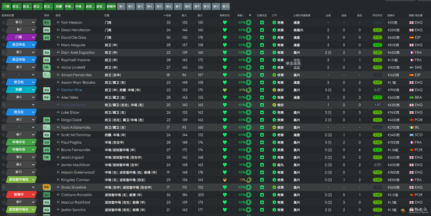The width and height of the screenshot is (431, 216).
Task: Expand the arrow beside the 体能 column header
Action: [250, 15]
